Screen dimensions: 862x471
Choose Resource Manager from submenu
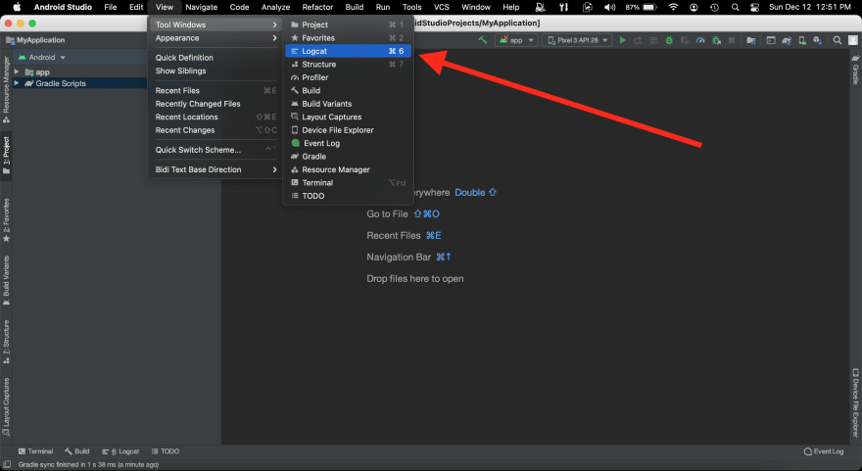pyautogui.click(x=348, y=169)
